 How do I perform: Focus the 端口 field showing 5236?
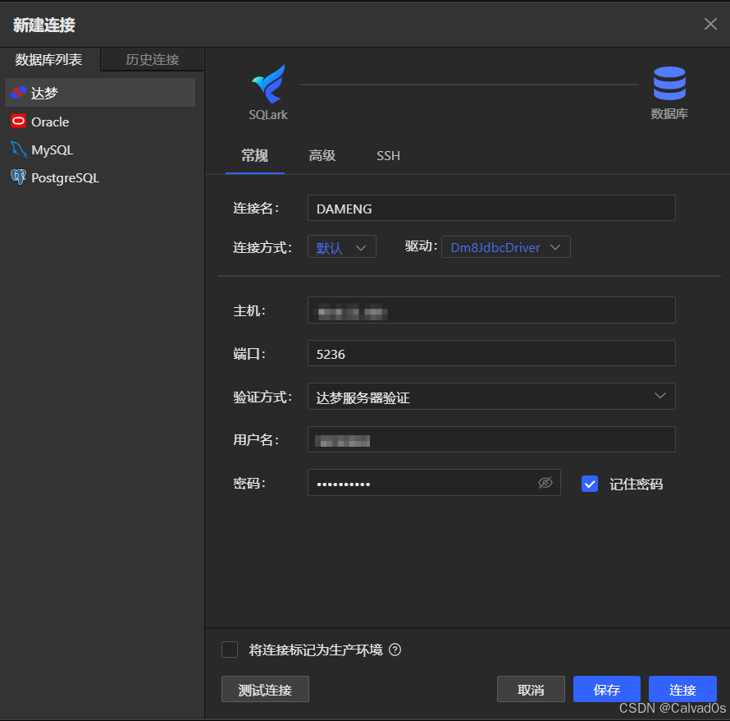tap(491, 353)
